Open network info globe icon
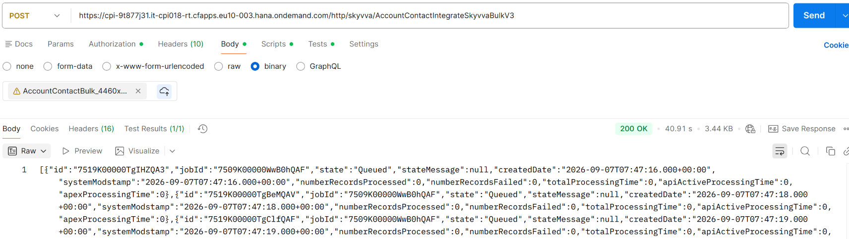849x239 pixels. coord(750,129)
